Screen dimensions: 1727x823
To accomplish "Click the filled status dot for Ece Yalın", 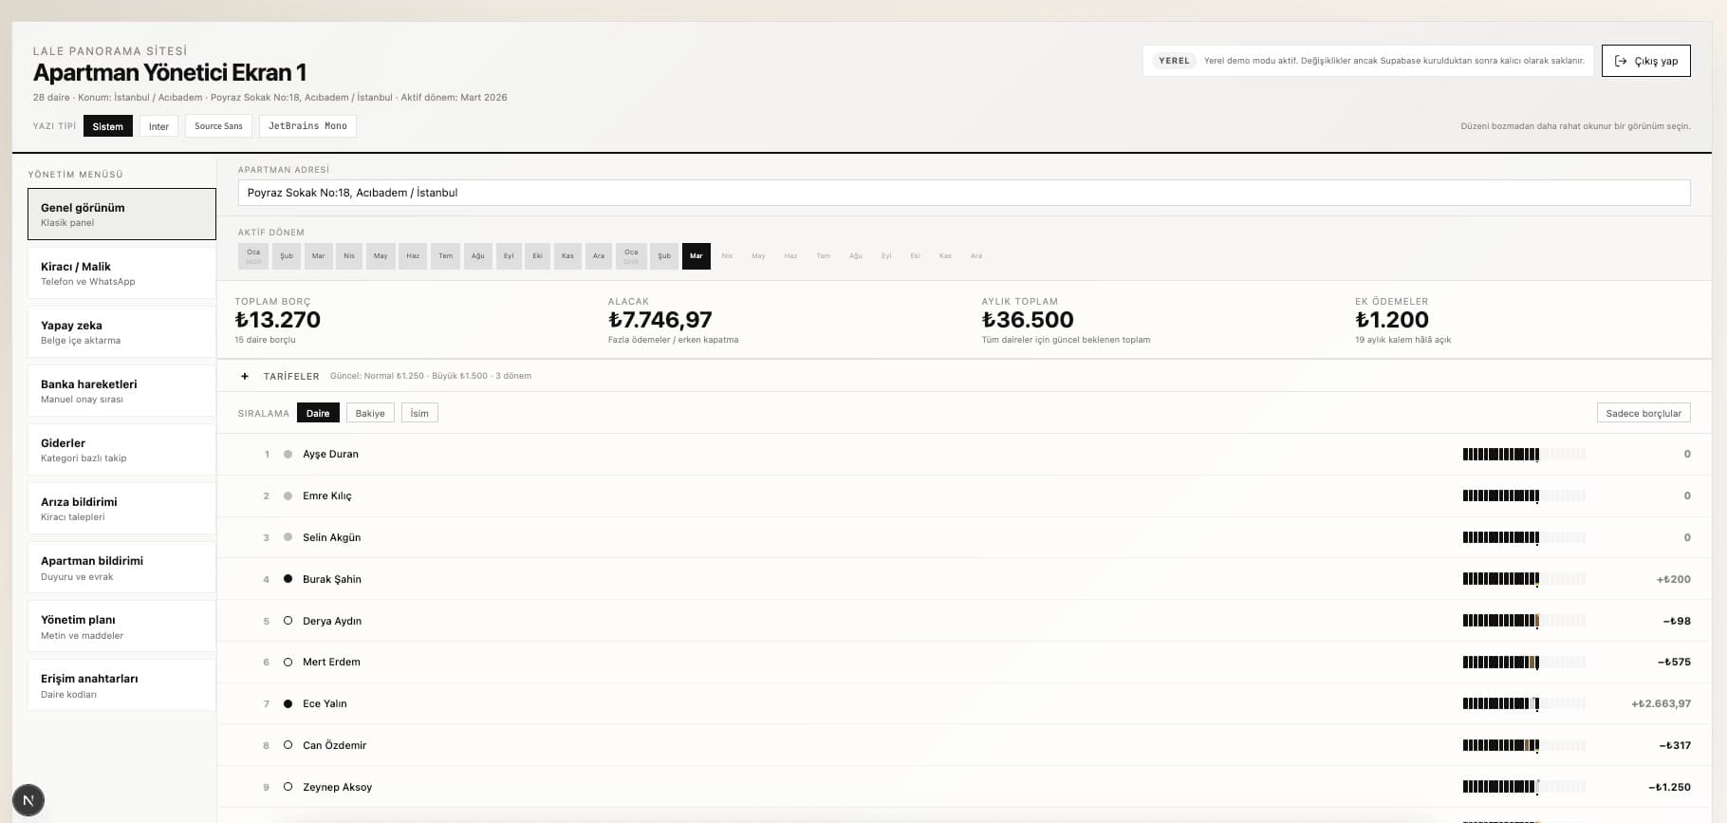I will coord(288,703).
